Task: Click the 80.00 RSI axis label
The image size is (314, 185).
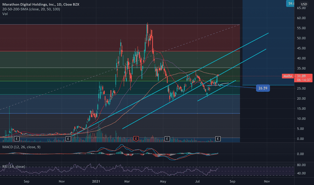Action: 301,165
